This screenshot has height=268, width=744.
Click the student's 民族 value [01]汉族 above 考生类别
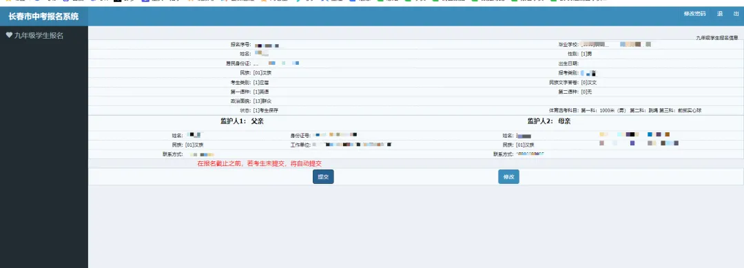pyautogui.click(x=262, y=72)
